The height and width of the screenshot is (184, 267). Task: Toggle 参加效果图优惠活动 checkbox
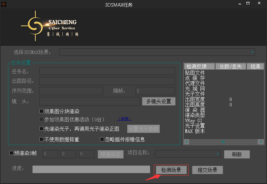tap(41, 119)
